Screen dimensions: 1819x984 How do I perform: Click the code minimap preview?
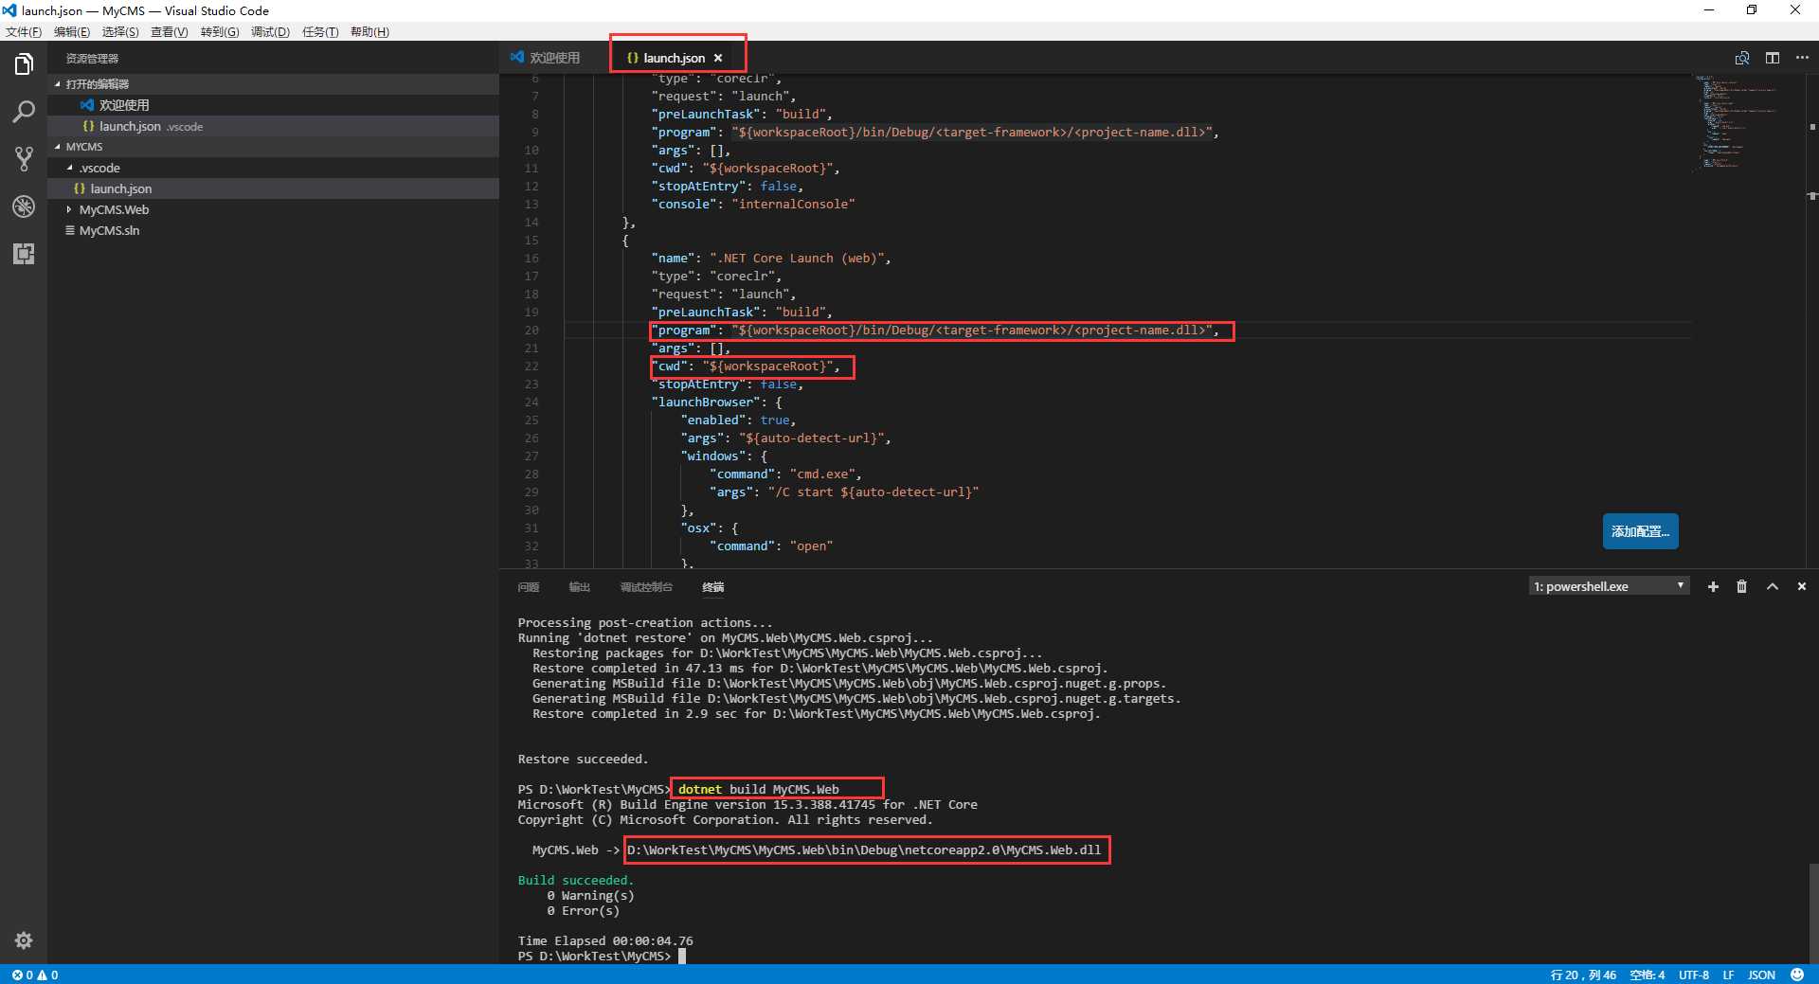pyautogui.click(x=1739, y=123)
